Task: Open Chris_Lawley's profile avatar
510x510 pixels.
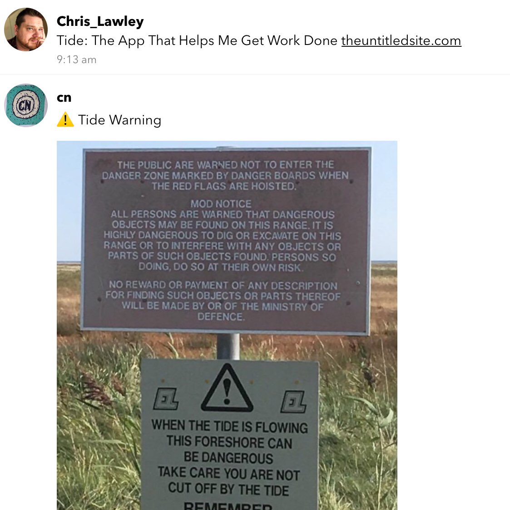Action: 26,30
